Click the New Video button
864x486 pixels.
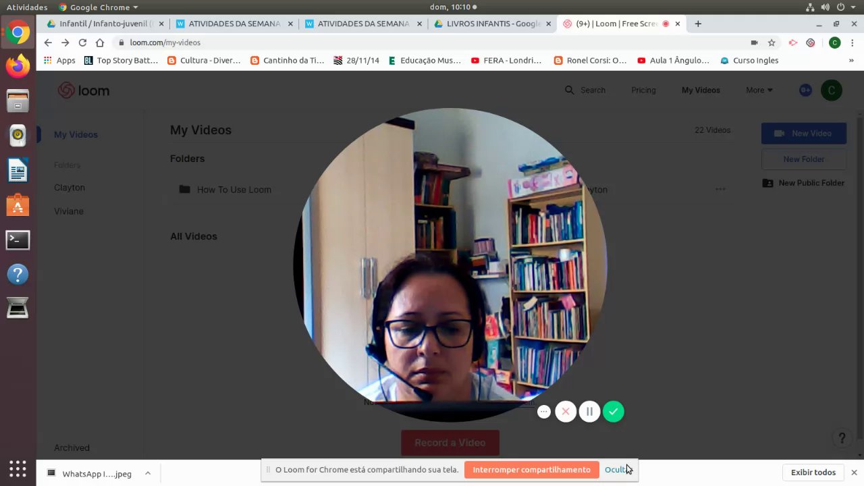click(804, 133)
